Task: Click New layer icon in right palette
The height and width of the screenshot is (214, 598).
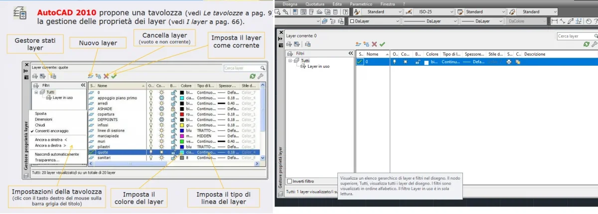Action: 358,44
